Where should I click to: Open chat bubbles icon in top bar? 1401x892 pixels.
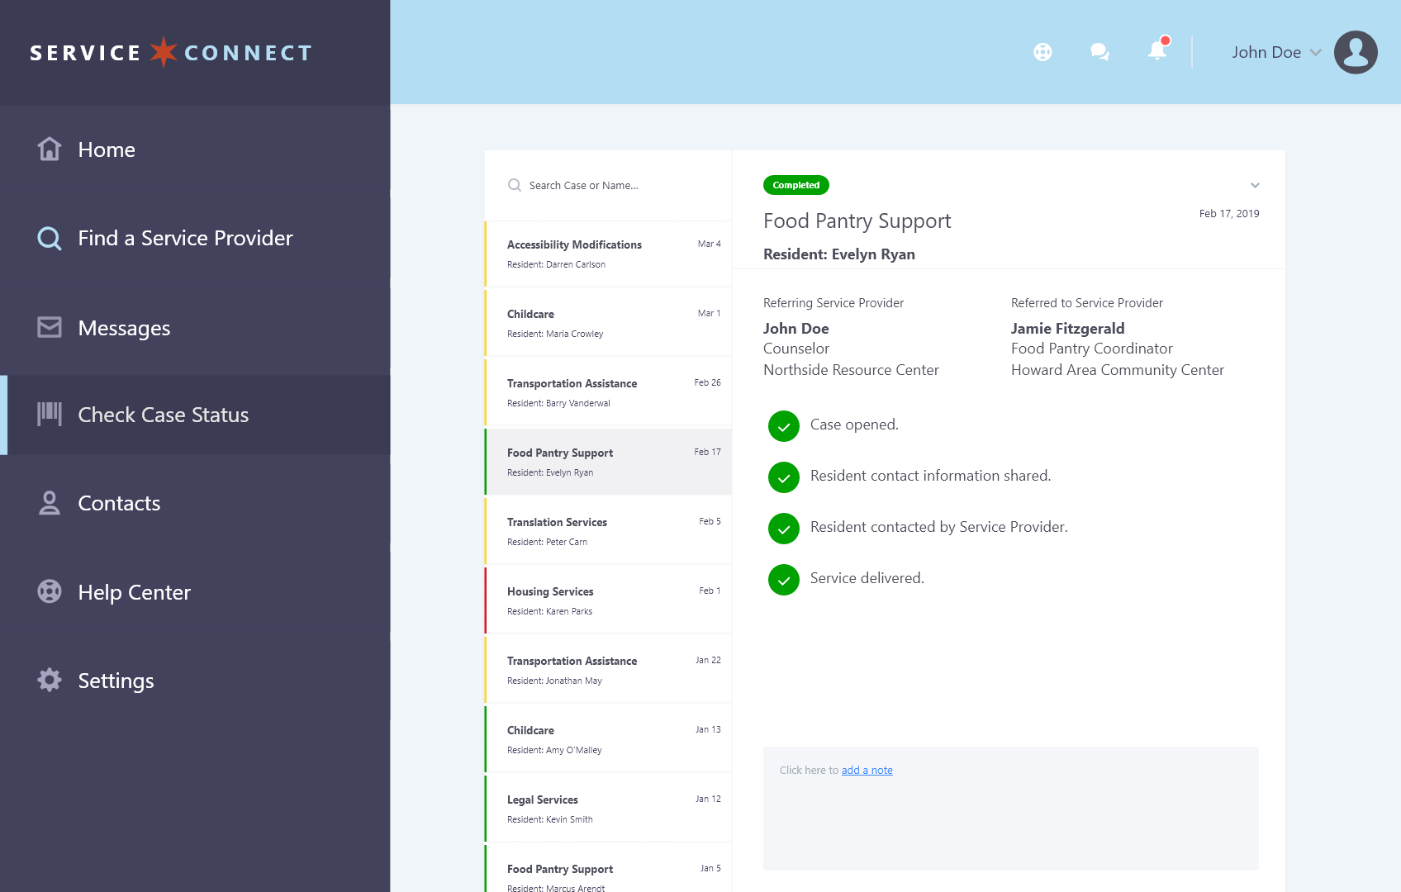tap(1099, 52)
